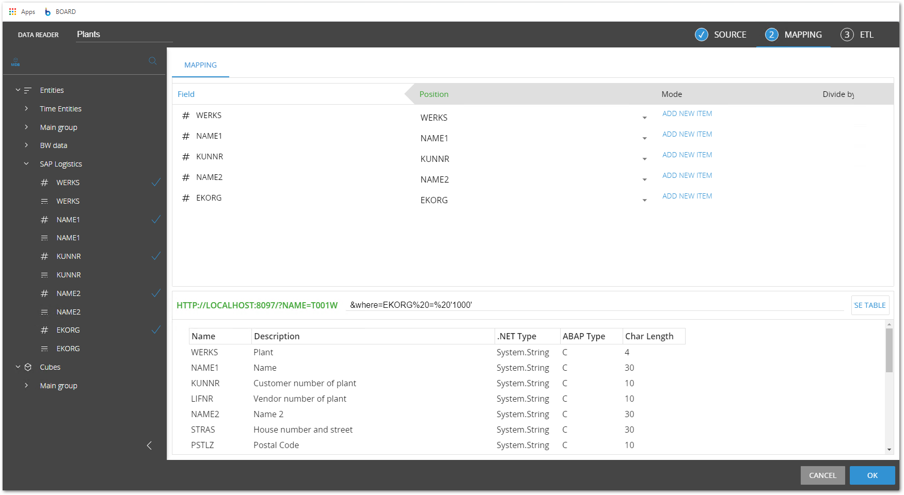Select LIFNR row in table fields list
Viewport: 904px width, 495px height.
coord(437,399)
